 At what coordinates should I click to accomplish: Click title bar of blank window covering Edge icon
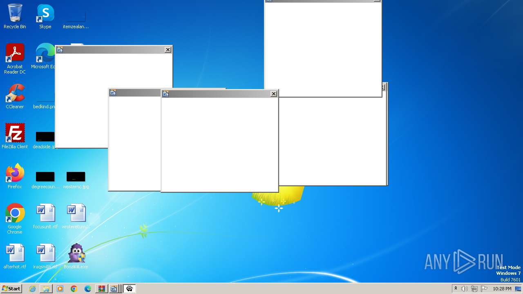114,50
